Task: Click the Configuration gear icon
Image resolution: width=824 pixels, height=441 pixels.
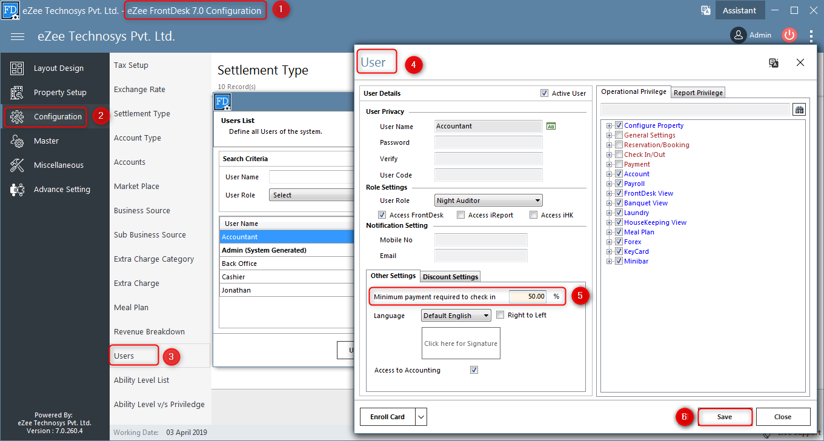Action: pos(17,117)
